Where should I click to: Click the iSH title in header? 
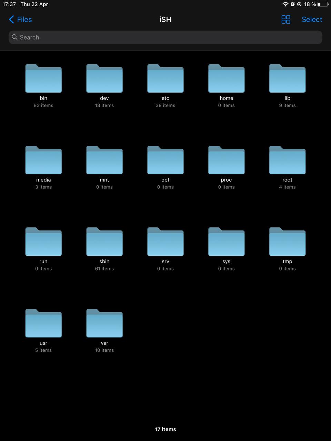(165, 20)
